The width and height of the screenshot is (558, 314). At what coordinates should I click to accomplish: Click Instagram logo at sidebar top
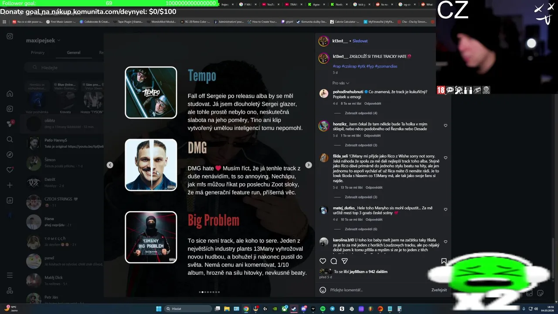(x=10, y=36)
